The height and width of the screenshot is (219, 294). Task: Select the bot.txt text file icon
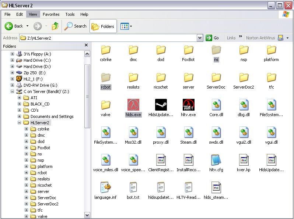point(133,187)
